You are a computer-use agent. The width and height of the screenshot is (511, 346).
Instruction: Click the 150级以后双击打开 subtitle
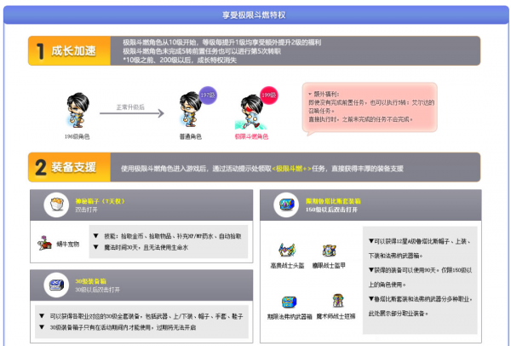pyautogui.click(x=331, y=210)
